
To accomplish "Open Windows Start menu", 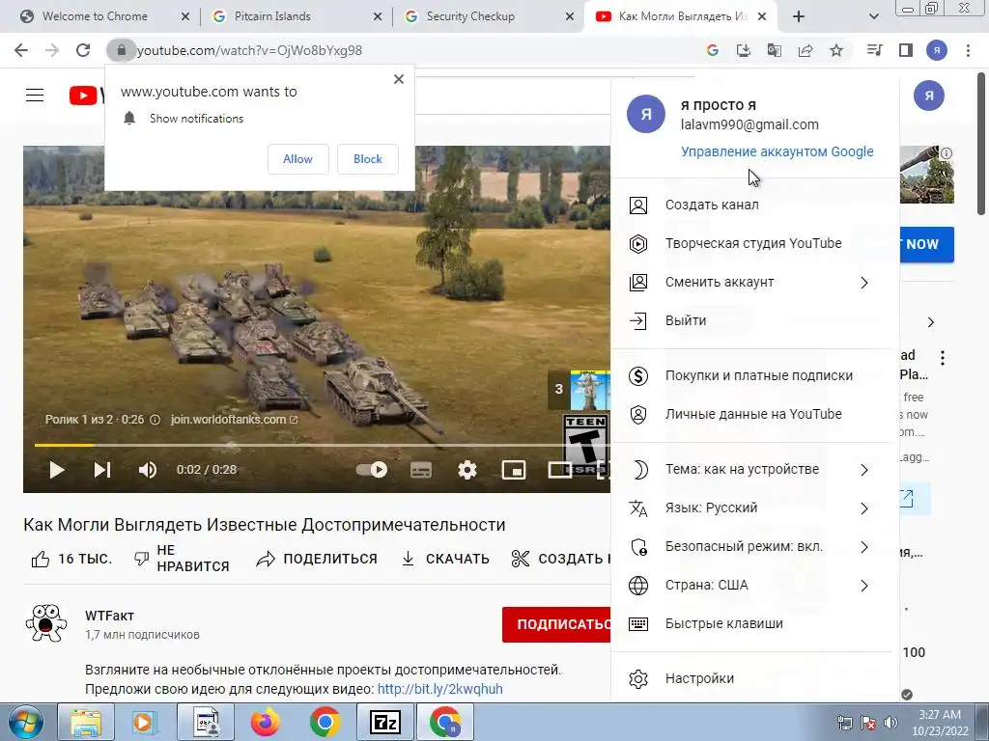I will pyautogui.click(x=24, y=722).
